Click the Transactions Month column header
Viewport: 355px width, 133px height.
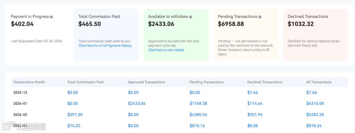pos(29,82)
